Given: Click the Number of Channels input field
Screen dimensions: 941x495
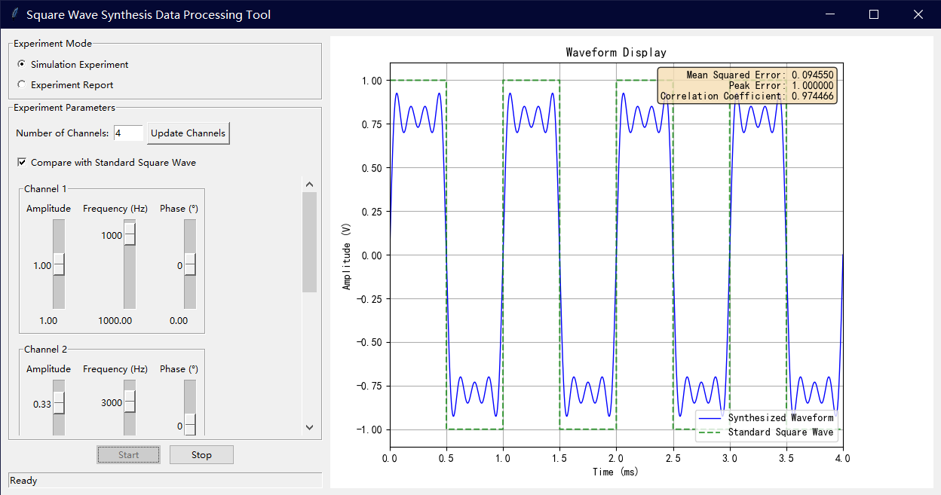Looking at the screenshot, I should tap(128, 133).
